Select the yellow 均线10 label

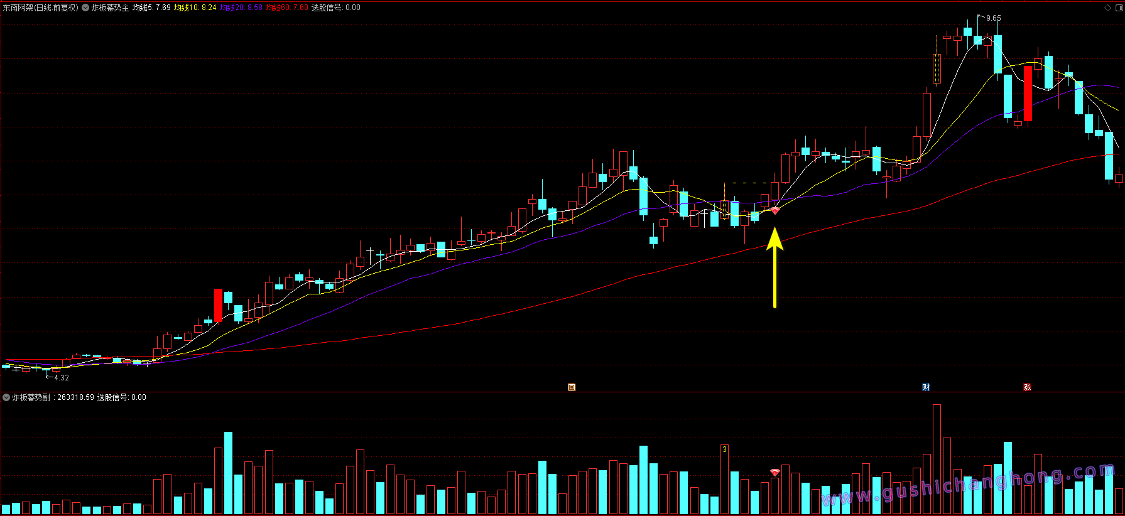pos(195,8)
